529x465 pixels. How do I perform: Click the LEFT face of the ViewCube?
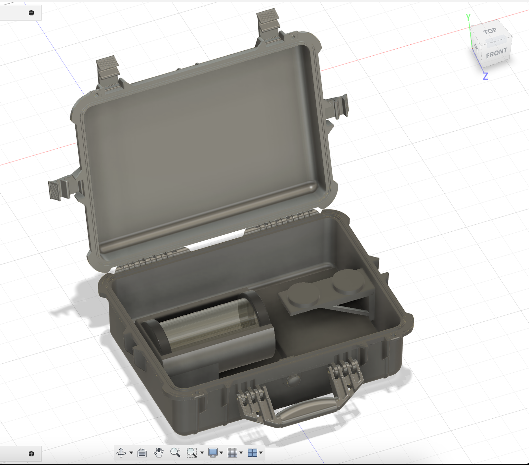(476, 47)
